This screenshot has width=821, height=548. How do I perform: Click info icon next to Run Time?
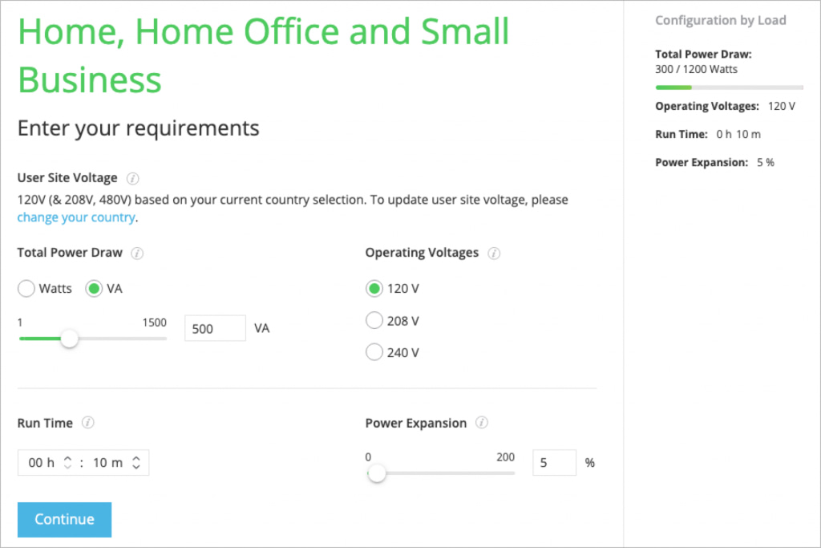tap(88, 423)
